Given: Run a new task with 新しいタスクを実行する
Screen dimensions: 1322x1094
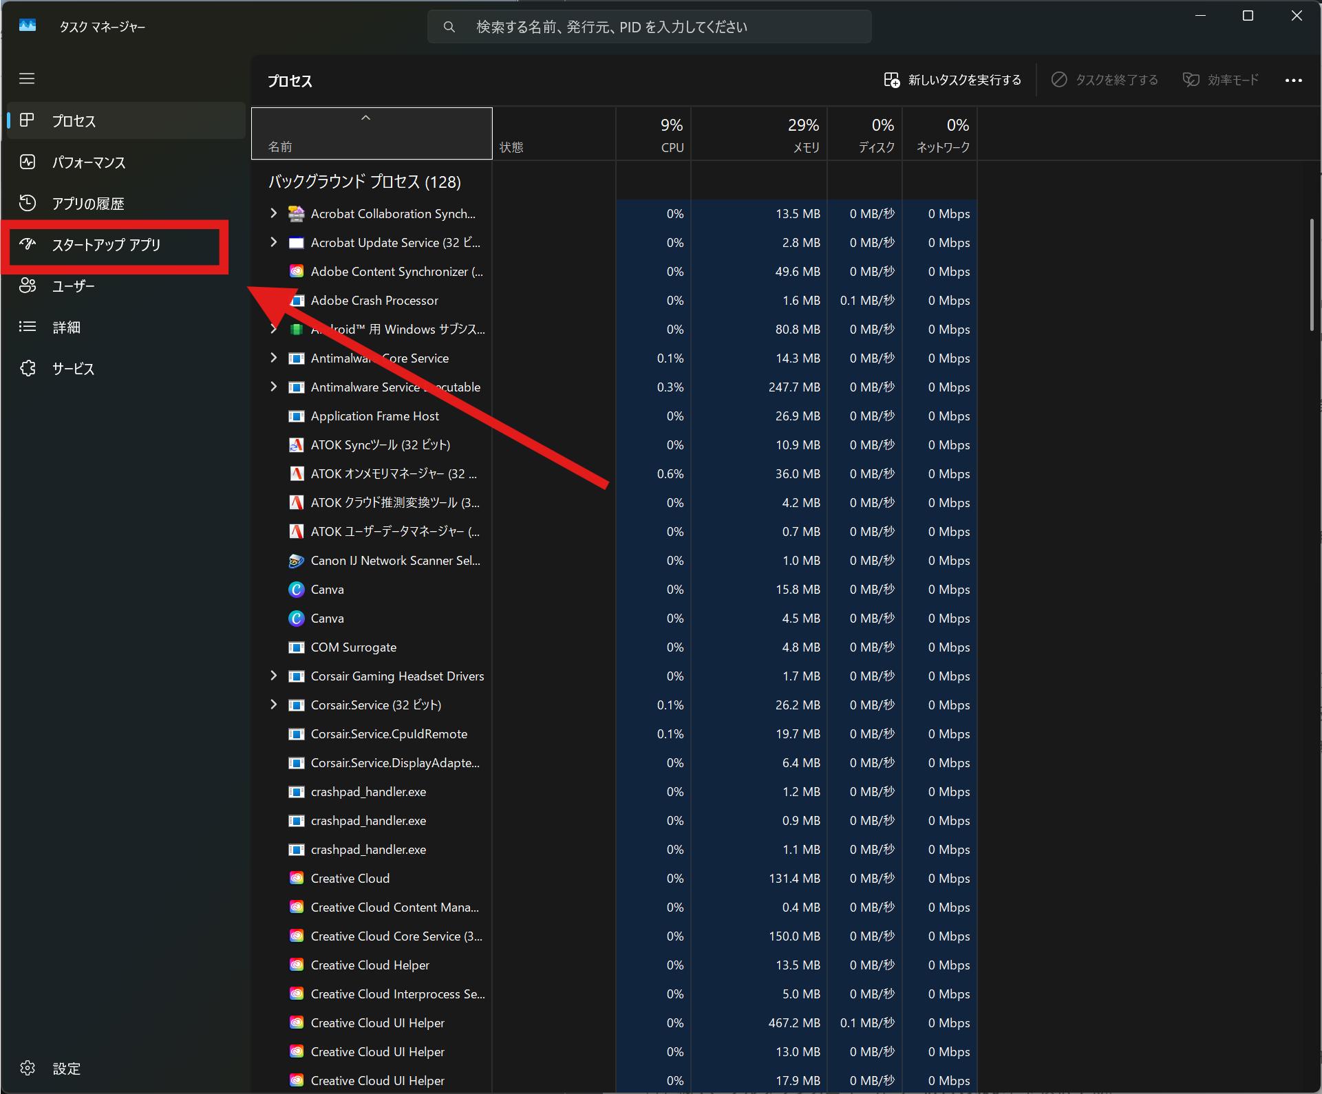Looking at the screenshot, I should click(x=953, y=81).
